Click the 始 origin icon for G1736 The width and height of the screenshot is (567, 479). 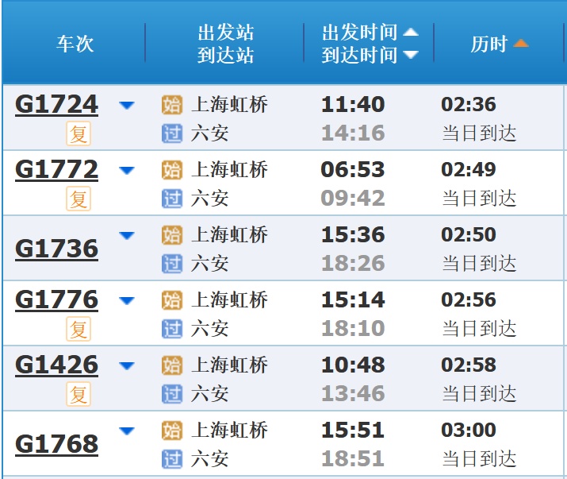tap(172, 235)
